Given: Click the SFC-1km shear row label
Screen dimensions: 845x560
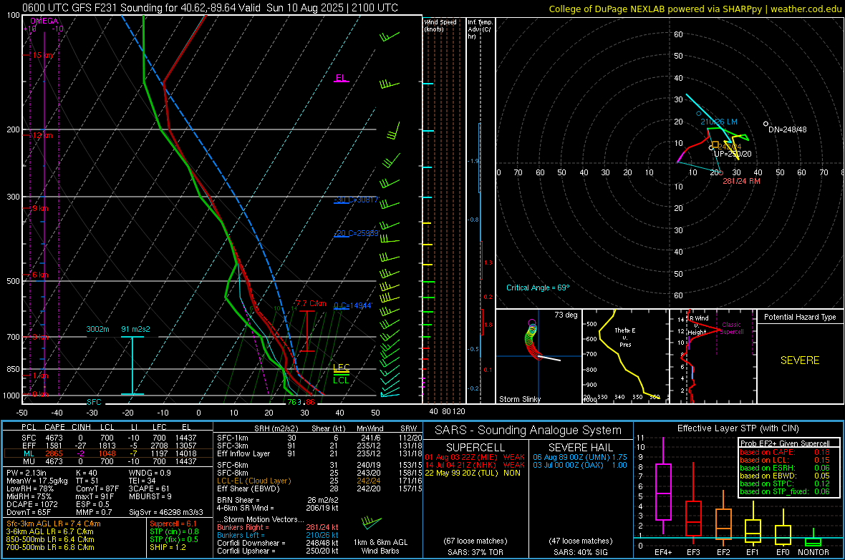Looking at the screenshot, I should coord(232,438).
